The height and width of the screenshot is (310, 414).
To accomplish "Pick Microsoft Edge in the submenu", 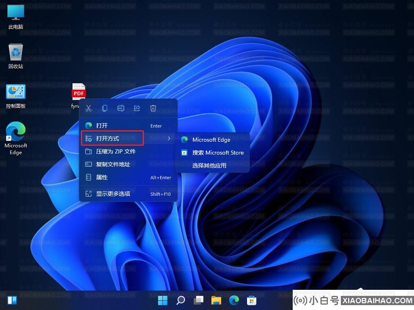I will click(213, 139).
